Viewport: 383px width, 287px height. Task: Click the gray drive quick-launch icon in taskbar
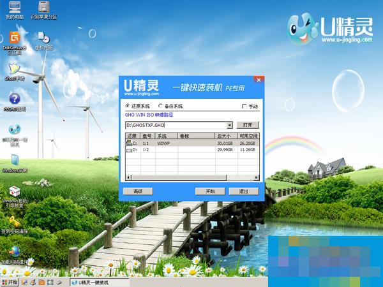coord(59,283)
